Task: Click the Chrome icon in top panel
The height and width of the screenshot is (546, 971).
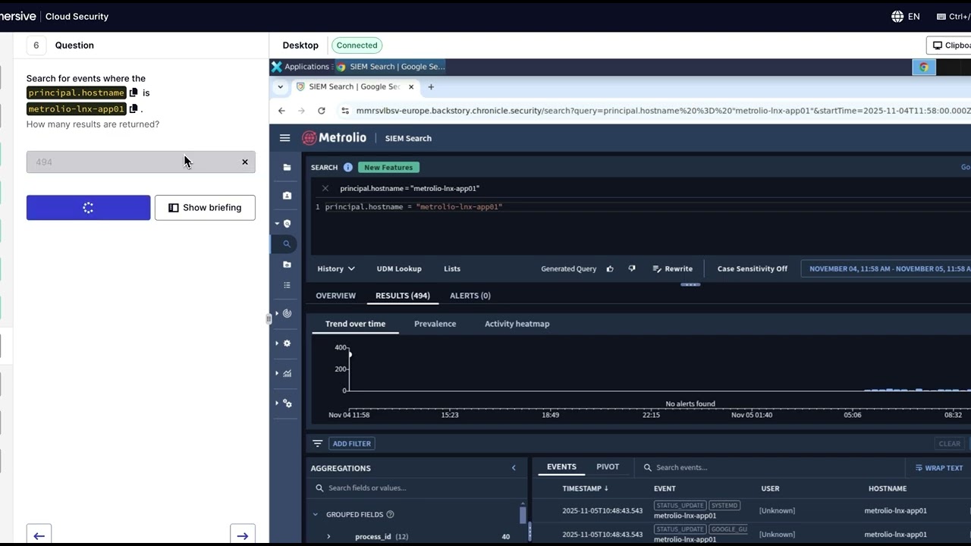Action: click(923, 67)
